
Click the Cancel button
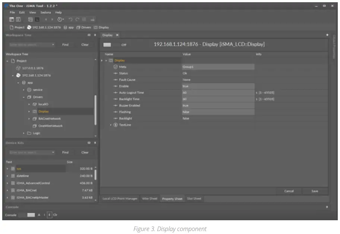(289, 191)
